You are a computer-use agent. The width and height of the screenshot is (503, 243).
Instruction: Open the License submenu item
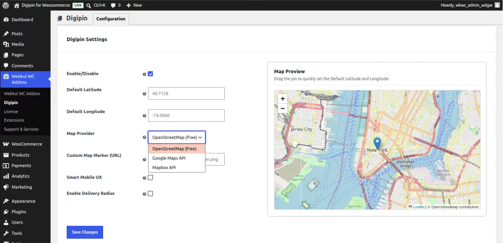11,112
